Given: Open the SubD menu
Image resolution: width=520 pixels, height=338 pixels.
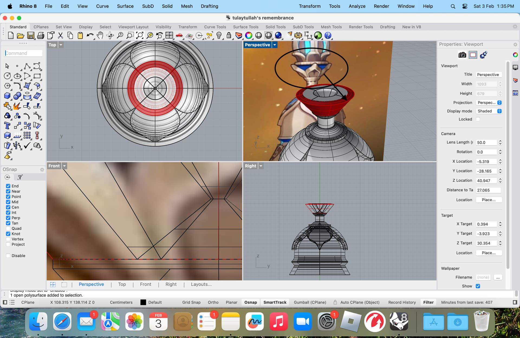Looking at the screenshot, I should coord(148,6).
